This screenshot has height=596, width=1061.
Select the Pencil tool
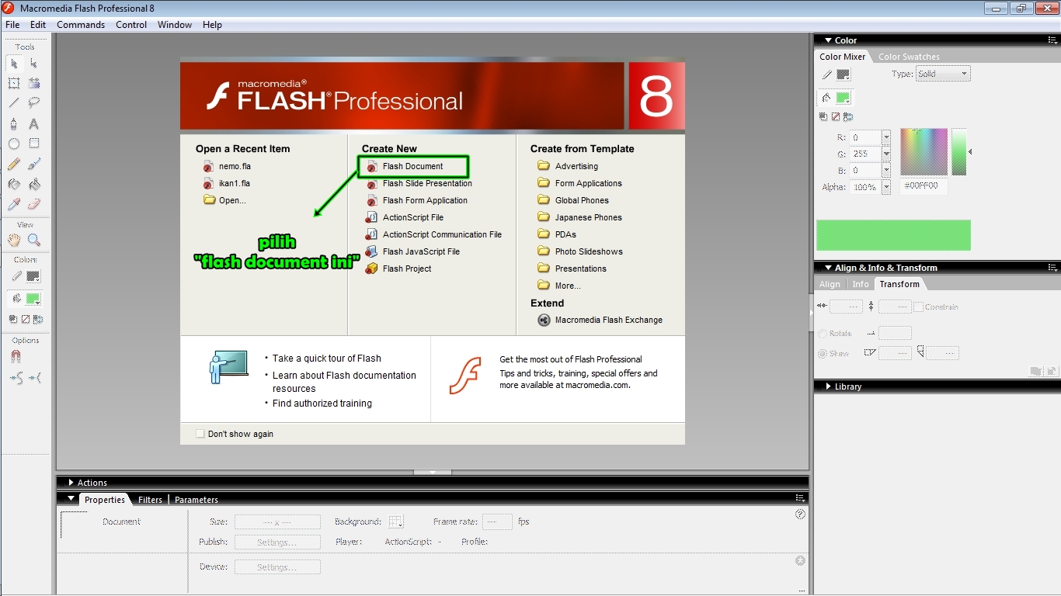click(x=14, y=165)
